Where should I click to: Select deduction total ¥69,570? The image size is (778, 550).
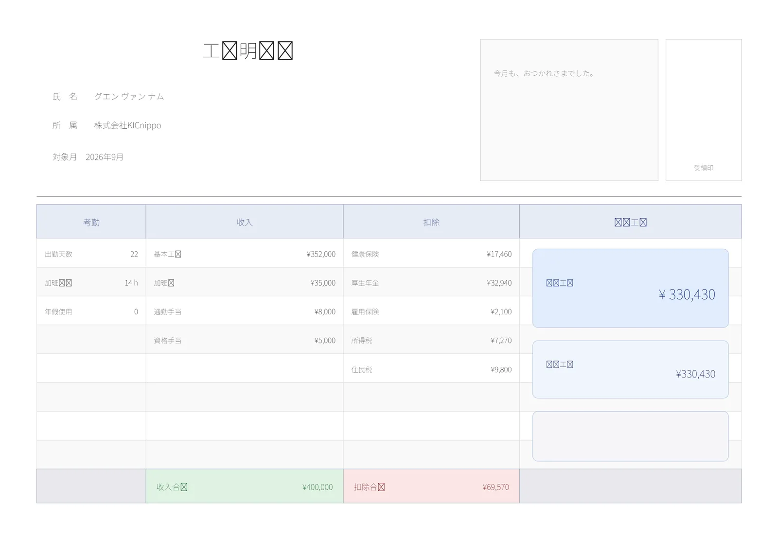click(495, 487)
